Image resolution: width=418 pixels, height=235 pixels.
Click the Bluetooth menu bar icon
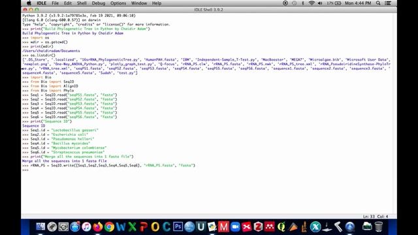(x=303, y=3)
